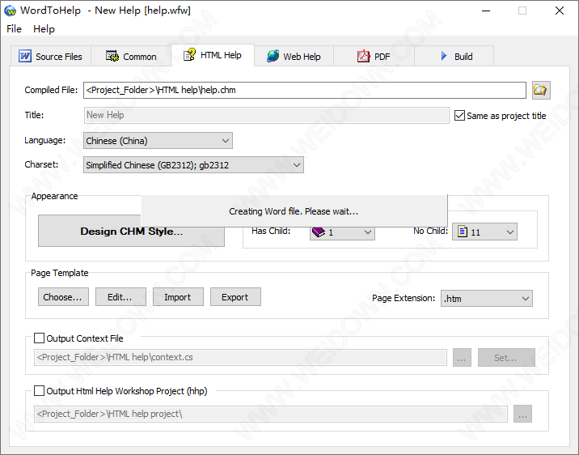Screen dimensions: 579x455
Task: Switch to the Web Help tab
Action: [x=294, y=57]
